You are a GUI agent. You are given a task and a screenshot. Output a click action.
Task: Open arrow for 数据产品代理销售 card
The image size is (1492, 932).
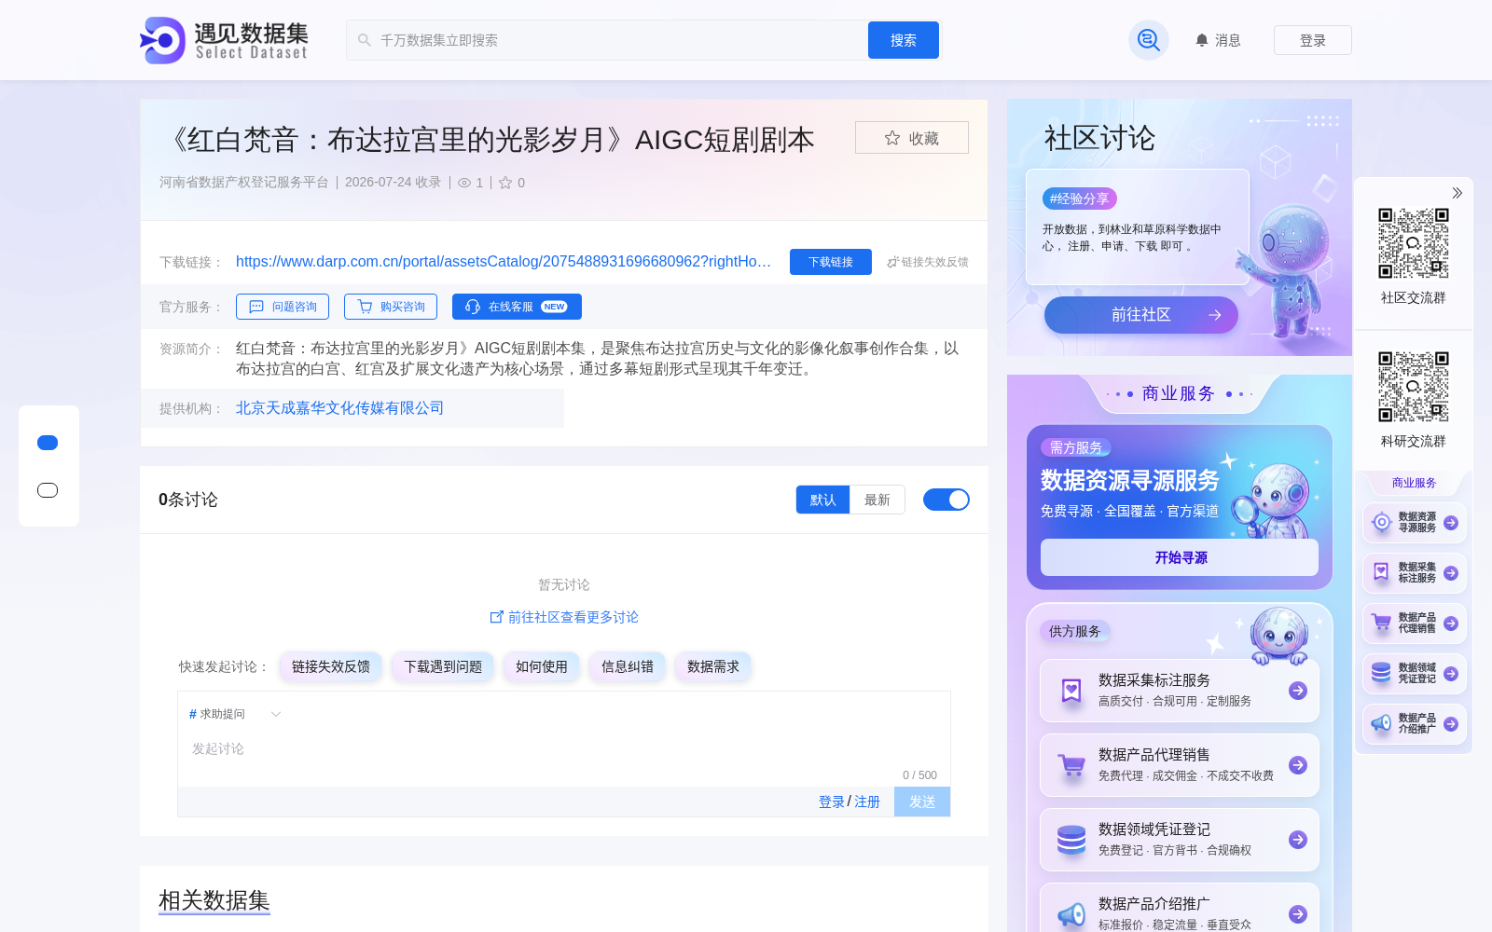tap(1298, 765)
